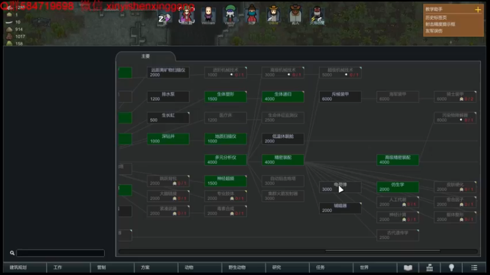Select the 自动狙击炮塔 research node
This screenshot has width=490, height=275.
(x=283, y=181)
